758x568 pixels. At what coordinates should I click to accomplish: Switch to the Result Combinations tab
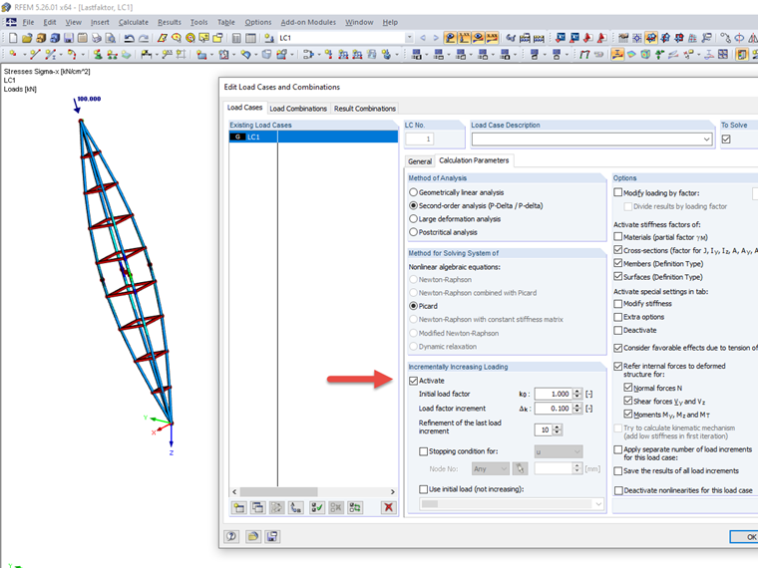coord(364,109)
